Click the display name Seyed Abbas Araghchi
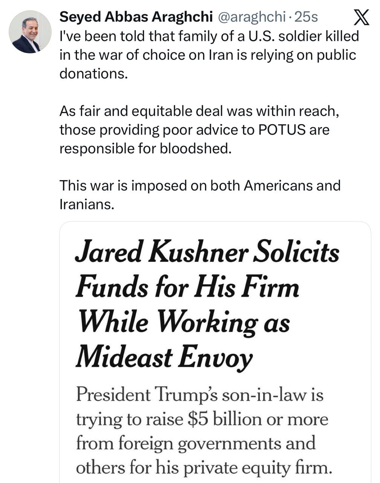Viewport: 380px width, 483px height. click(x=136, y=17)
